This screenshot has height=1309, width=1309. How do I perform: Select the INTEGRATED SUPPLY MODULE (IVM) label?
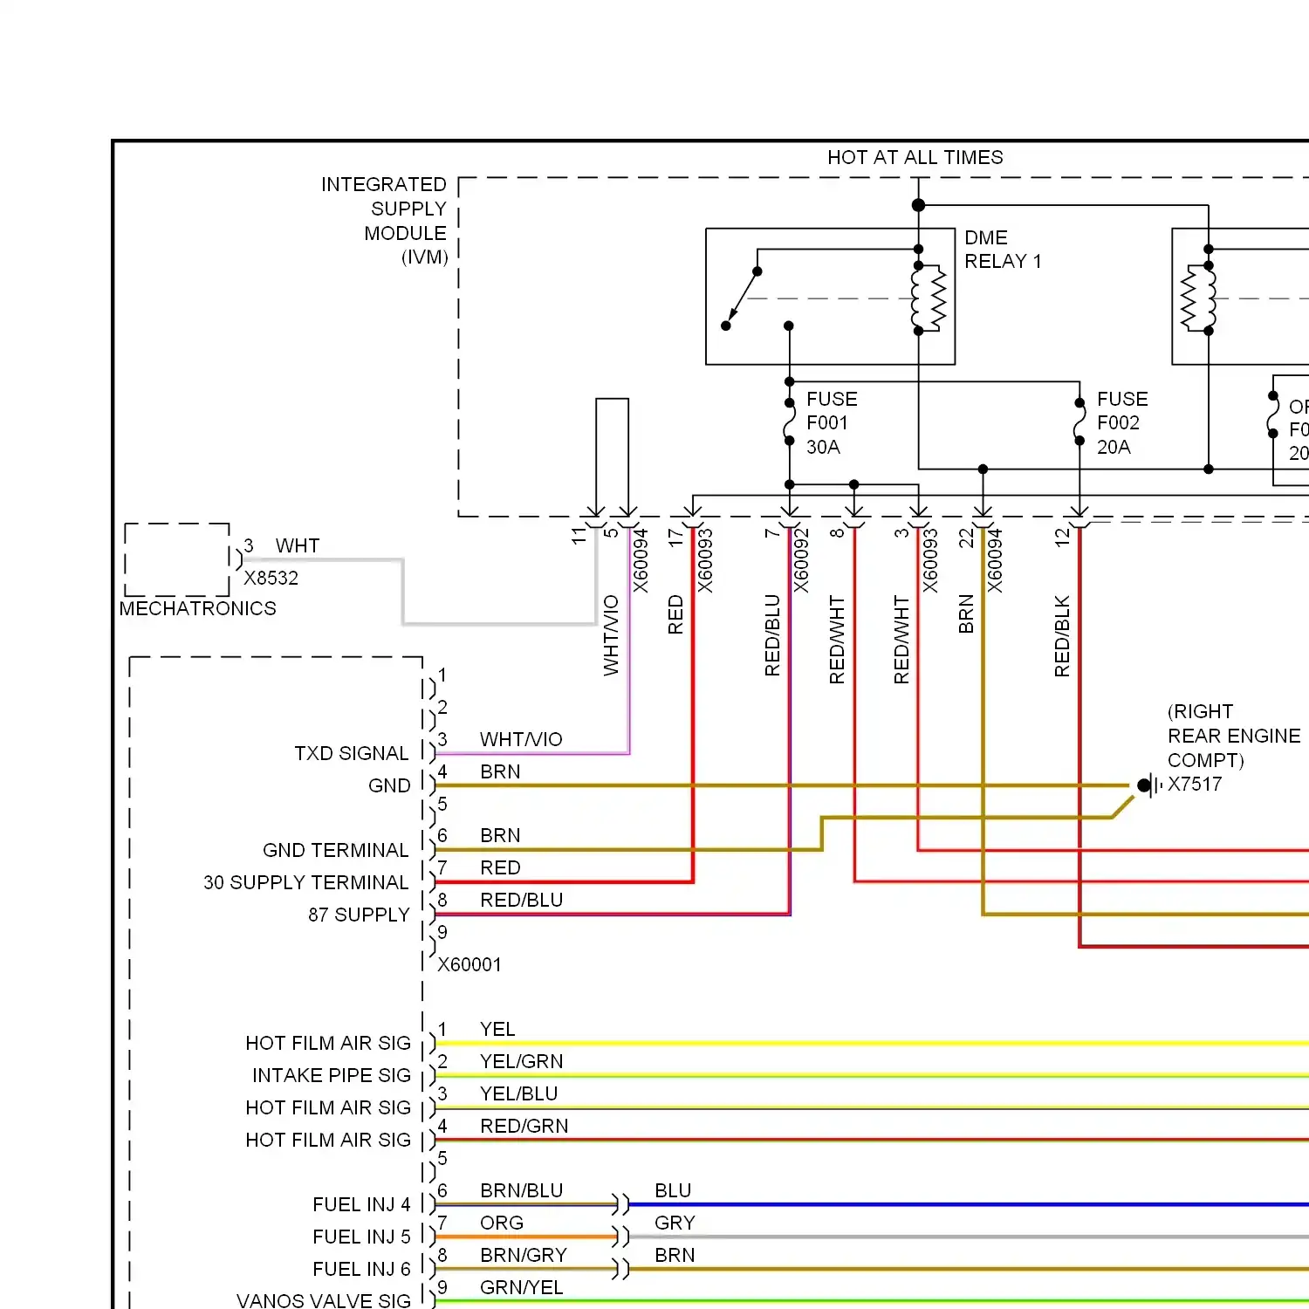click(x=384, y=221)
